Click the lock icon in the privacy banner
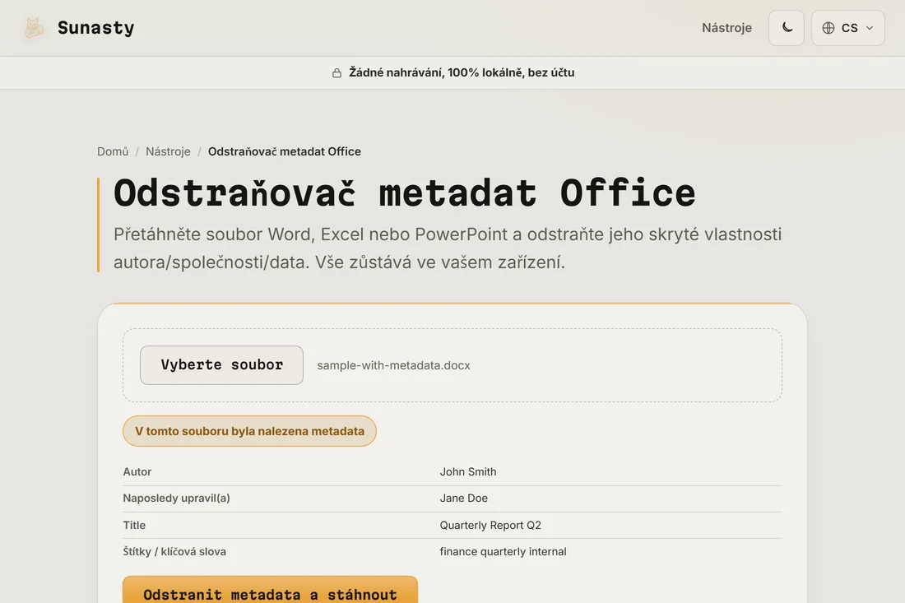The height and width of the screenshot is (603, 905). pyautogui.click(x=336, y=72)
